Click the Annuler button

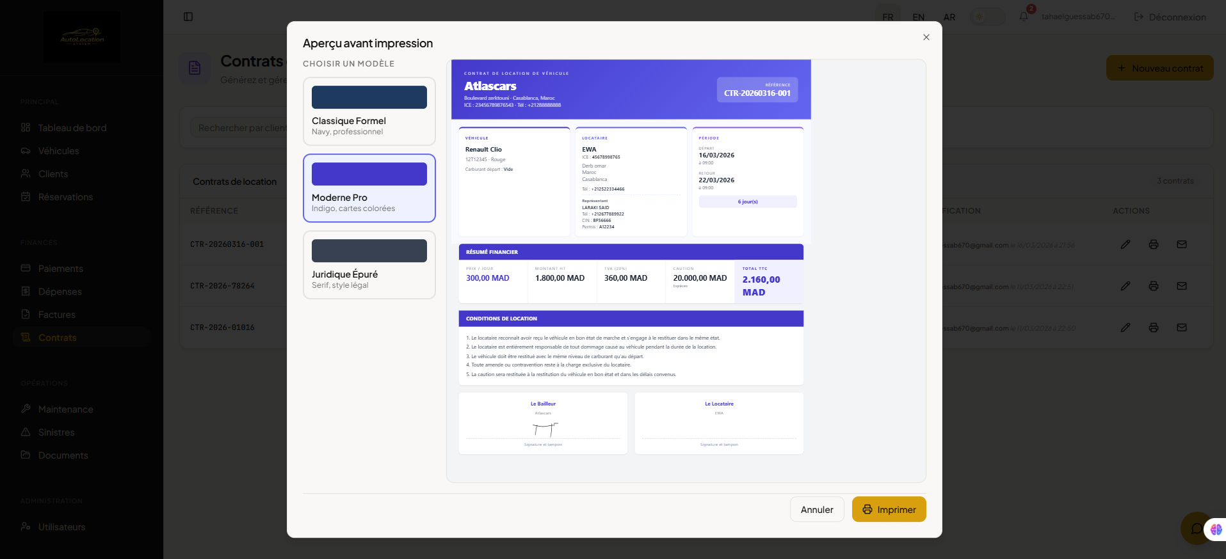point(817,509)
